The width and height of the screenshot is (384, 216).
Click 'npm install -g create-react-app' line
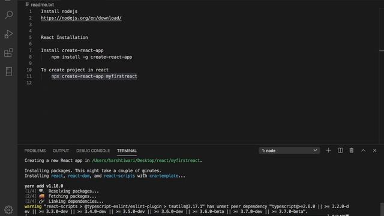point(92,57)
